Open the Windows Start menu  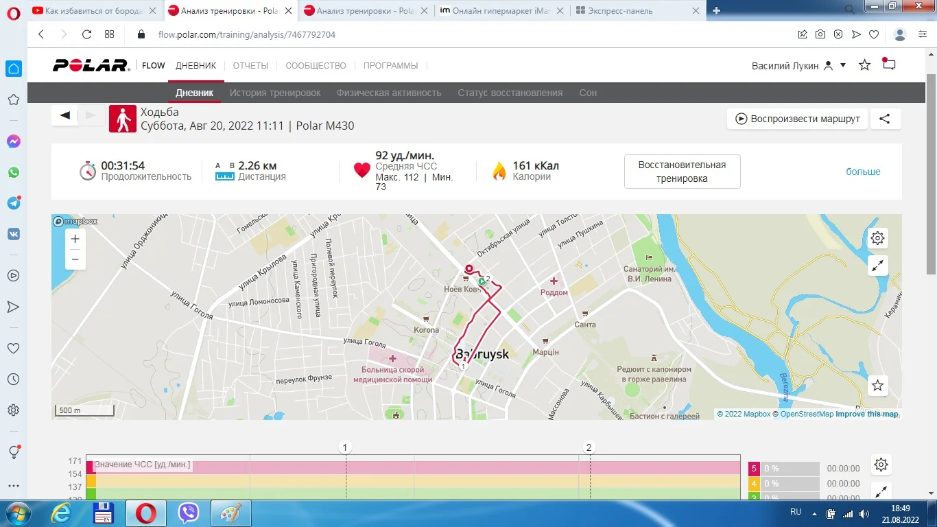click(16, 513)
